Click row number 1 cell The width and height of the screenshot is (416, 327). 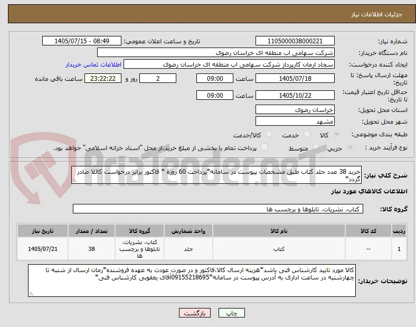399,249
